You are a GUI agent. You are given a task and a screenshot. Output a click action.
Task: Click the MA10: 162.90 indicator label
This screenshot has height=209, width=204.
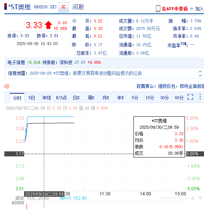click(73, 198)
